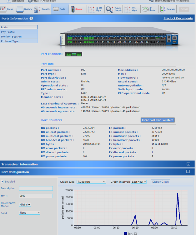The image size is (196, 235).
Task: Collapse the Transceiver Information panel
Action: click(188, 164)
